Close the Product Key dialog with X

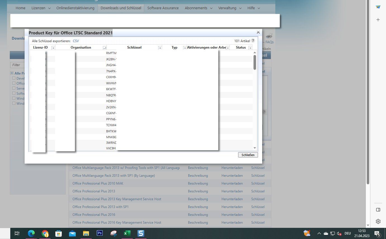click(x=258, y=32)
